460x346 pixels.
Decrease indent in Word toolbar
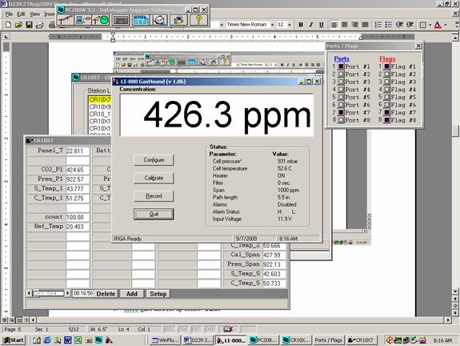click(399, 25)
